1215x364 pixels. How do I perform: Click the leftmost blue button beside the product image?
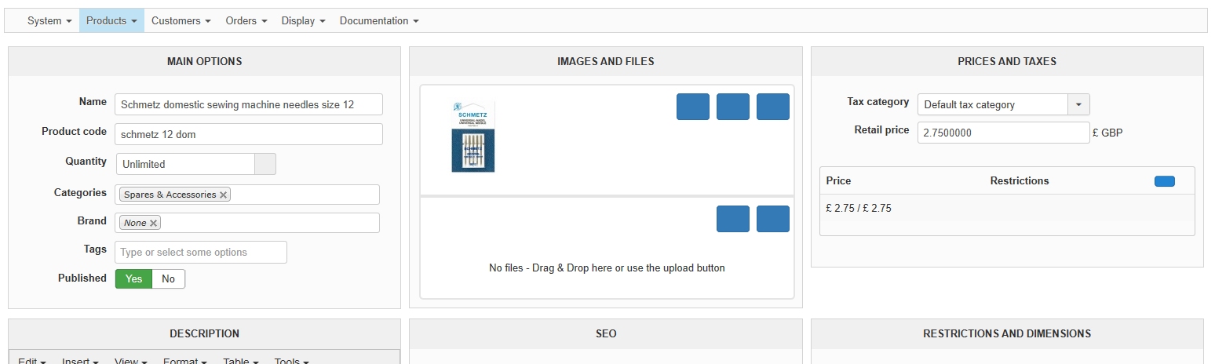point(692,107)
